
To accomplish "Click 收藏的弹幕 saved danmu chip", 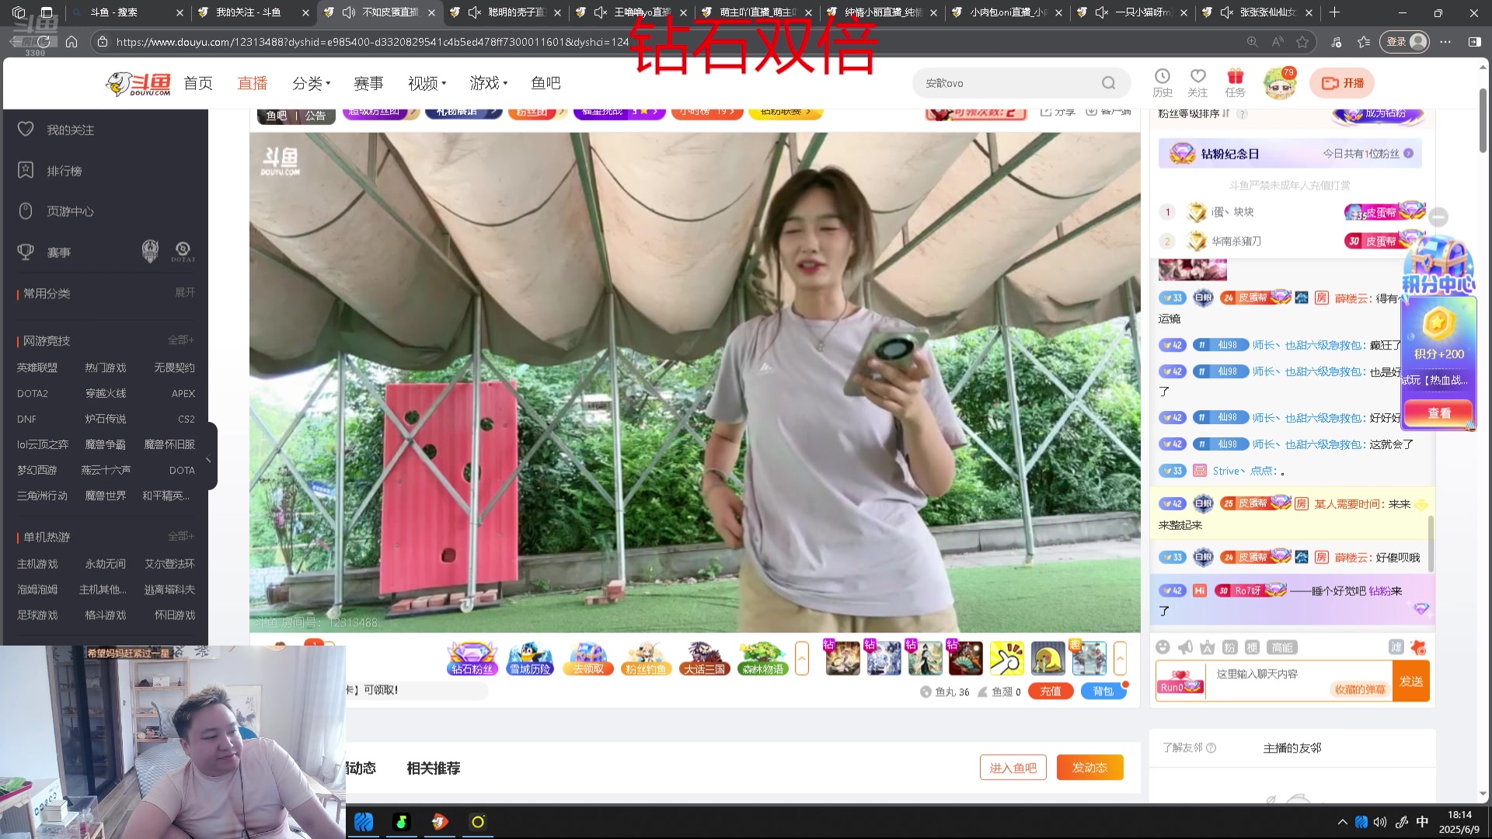I will (x=1360, y=689).
